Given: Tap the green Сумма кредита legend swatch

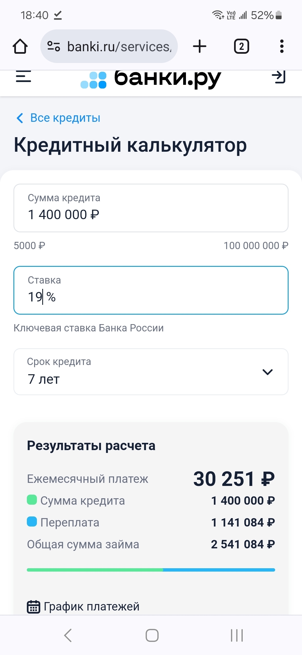Looking at the screenshot, I should 32,500.
